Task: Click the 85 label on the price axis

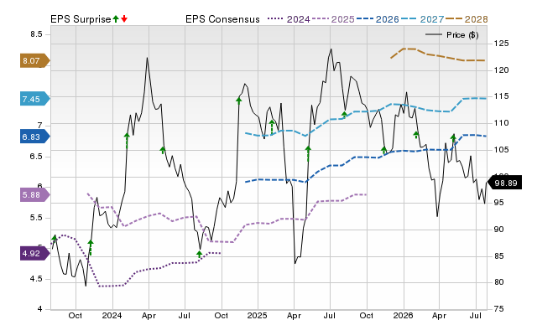Action: (499, 255)
